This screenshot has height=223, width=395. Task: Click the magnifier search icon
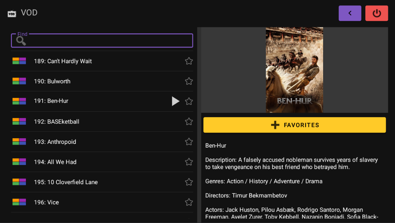(x=21, y=41)
